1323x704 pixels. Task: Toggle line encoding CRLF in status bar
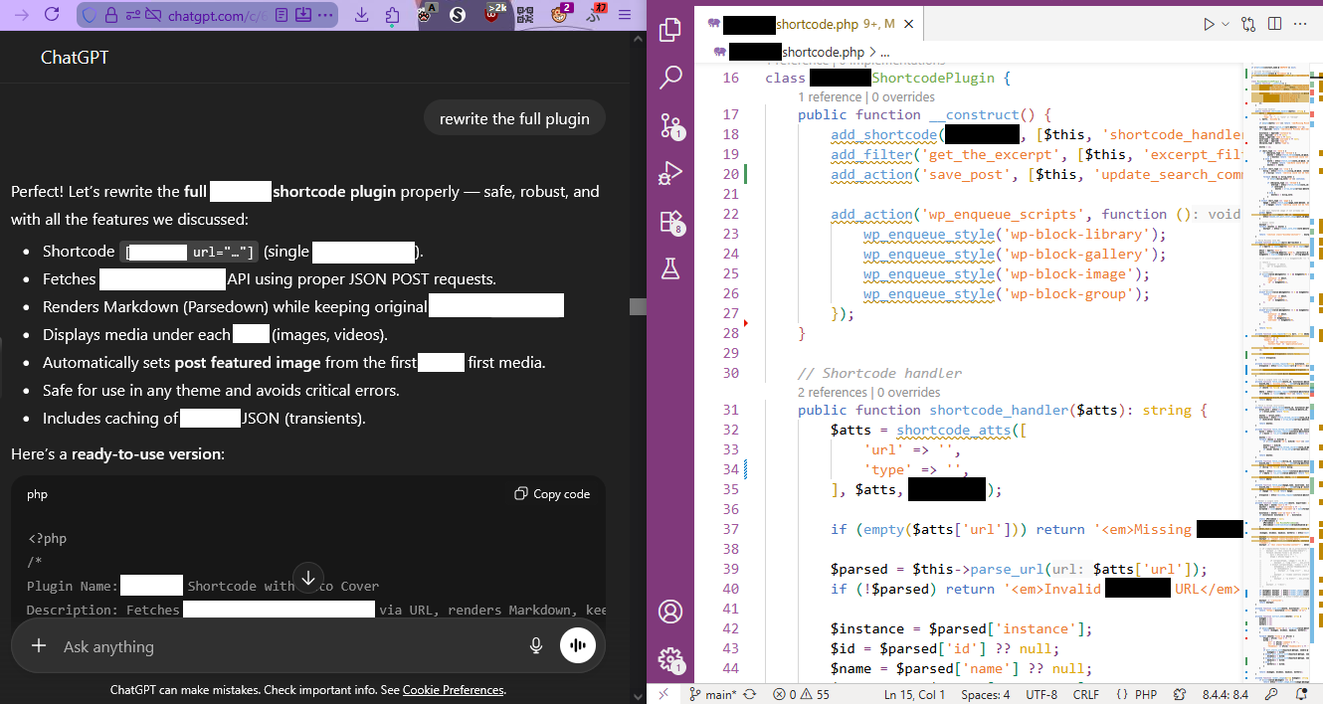click(1086, 694)
